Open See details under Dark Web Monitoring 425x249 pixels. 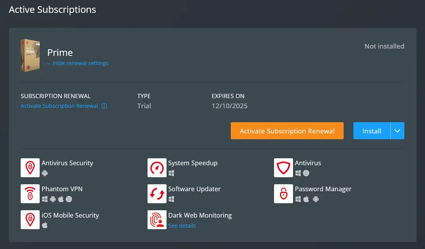point(182,226)
